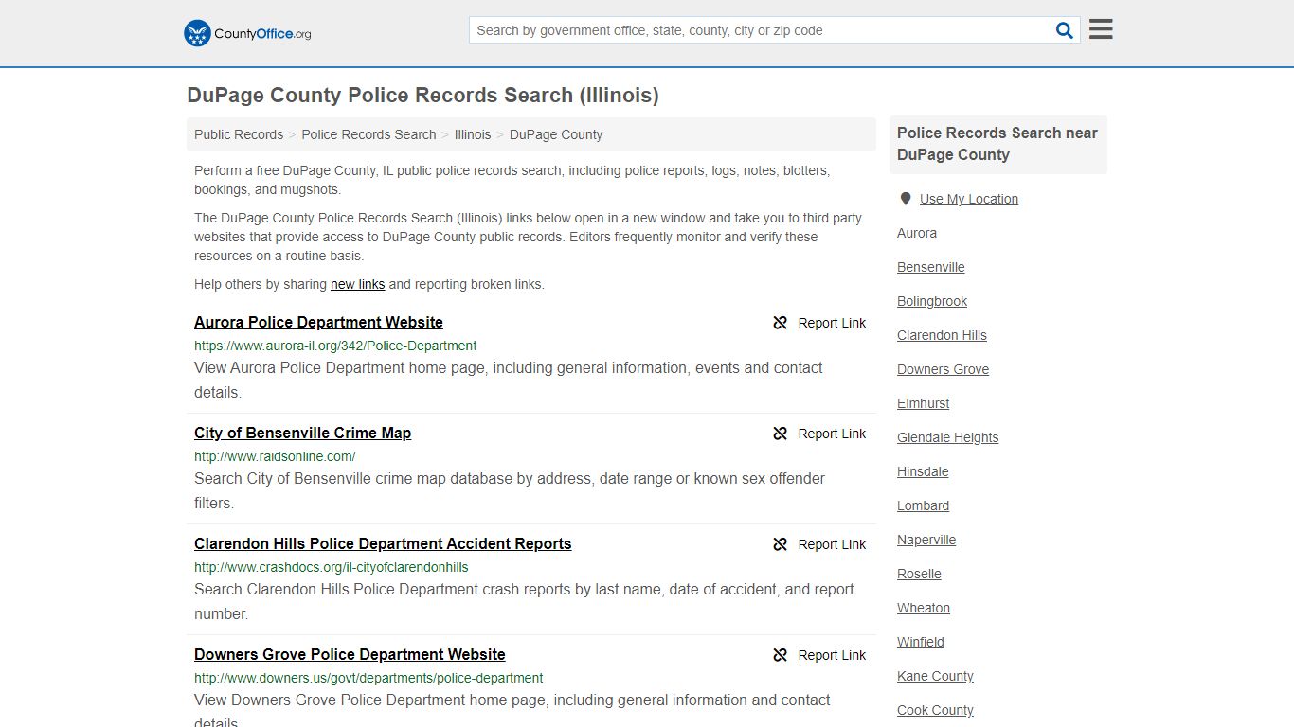Open Aurora Police Department Website link

coord(318,322)
